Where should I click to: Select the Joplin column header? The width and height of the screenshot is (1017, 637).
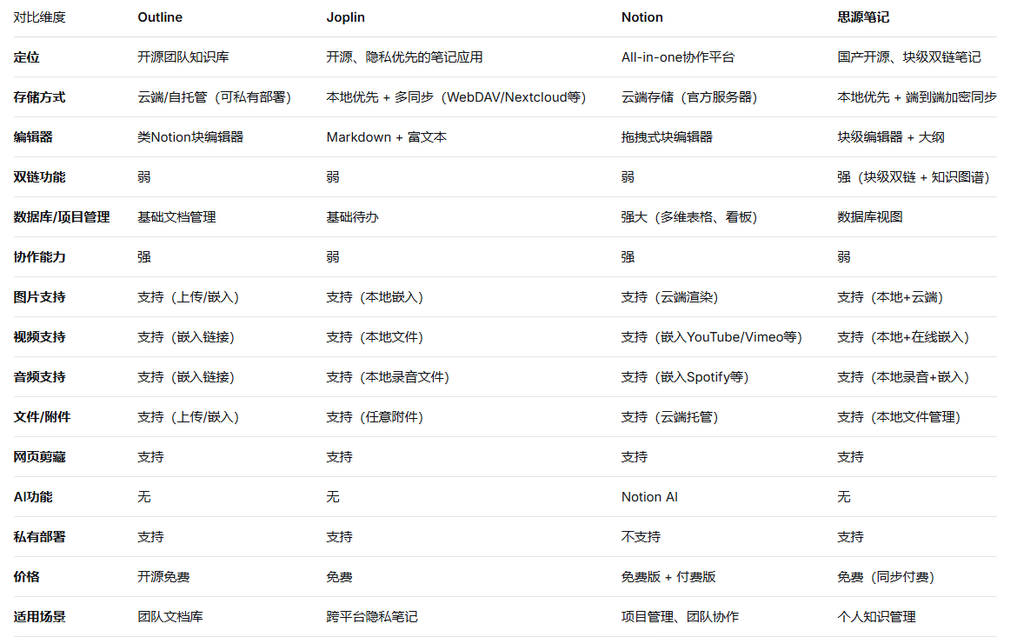345,17
